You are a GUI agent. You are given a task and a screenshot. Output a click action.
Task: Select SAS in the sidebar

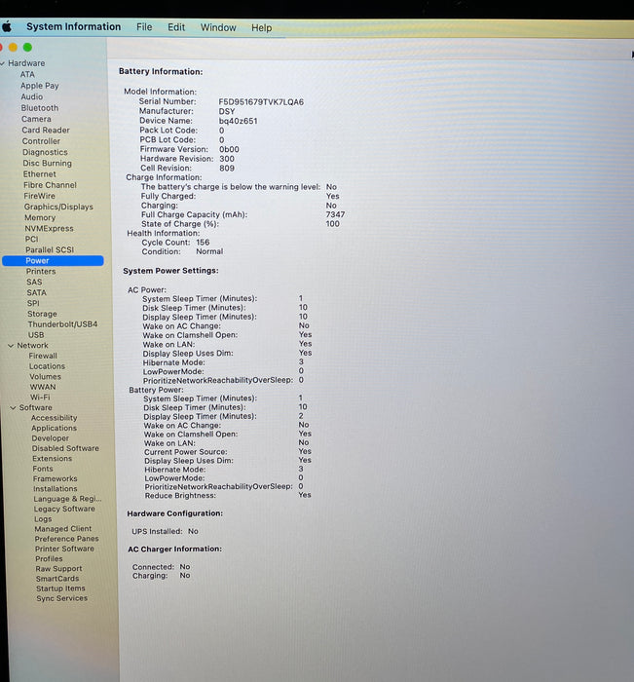[34, 282]
